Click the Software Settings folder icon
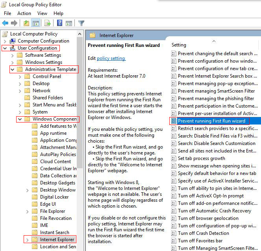The height and width of the screenshot is (251, 261). pos(20,55)
